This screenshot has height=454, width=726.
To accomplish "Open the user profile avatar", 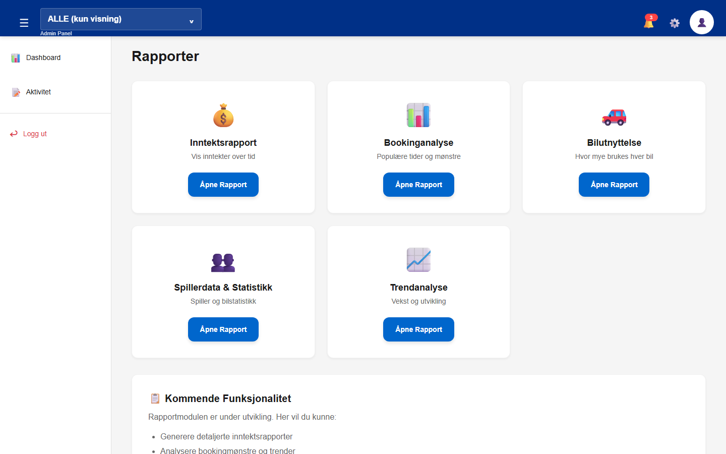I will pyautogui.click(x=702, y=22).
